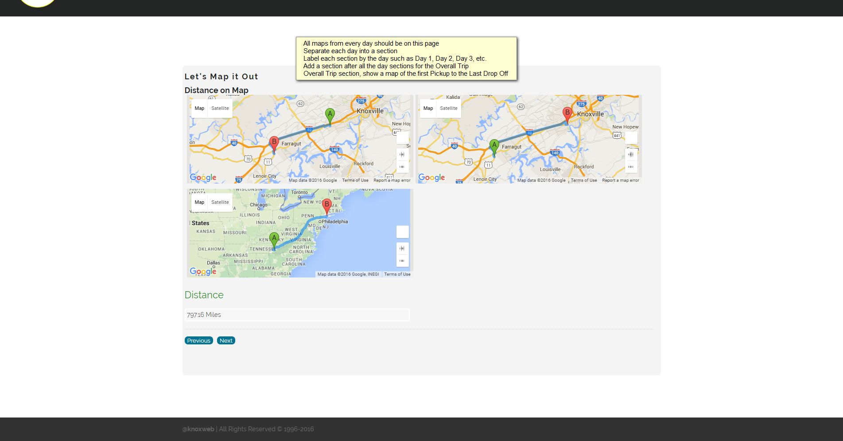Click Street View box on Farragut-to-Knoxville map
This screenshot has height=441, width=843.
(x=631, y=138)
